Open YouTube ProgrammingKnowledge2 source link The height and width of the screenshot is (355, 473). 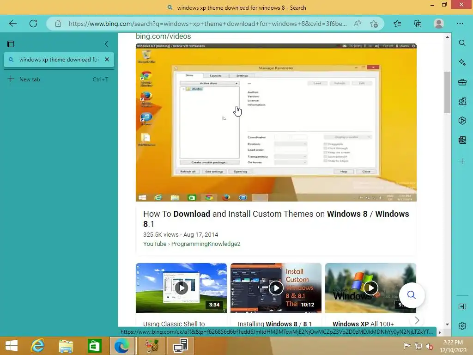192,244
